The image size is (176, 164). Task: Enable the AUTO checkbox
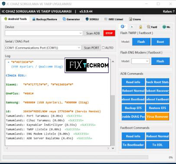pos(103,48)
